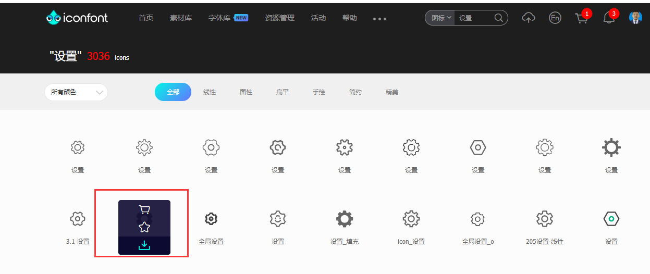Image resolution: width=650 pixels, height=274 pixels.
Task: Expand the more menu ellipsis
Action: [x=379, y=19]
